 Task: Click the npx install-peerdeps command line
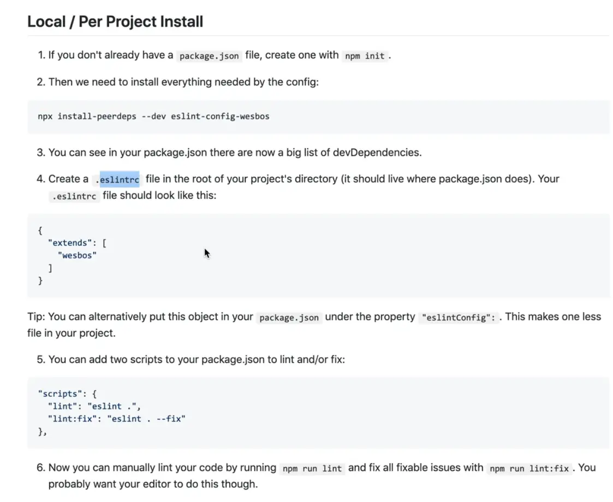pyautogui.click(x=153, y=116)
